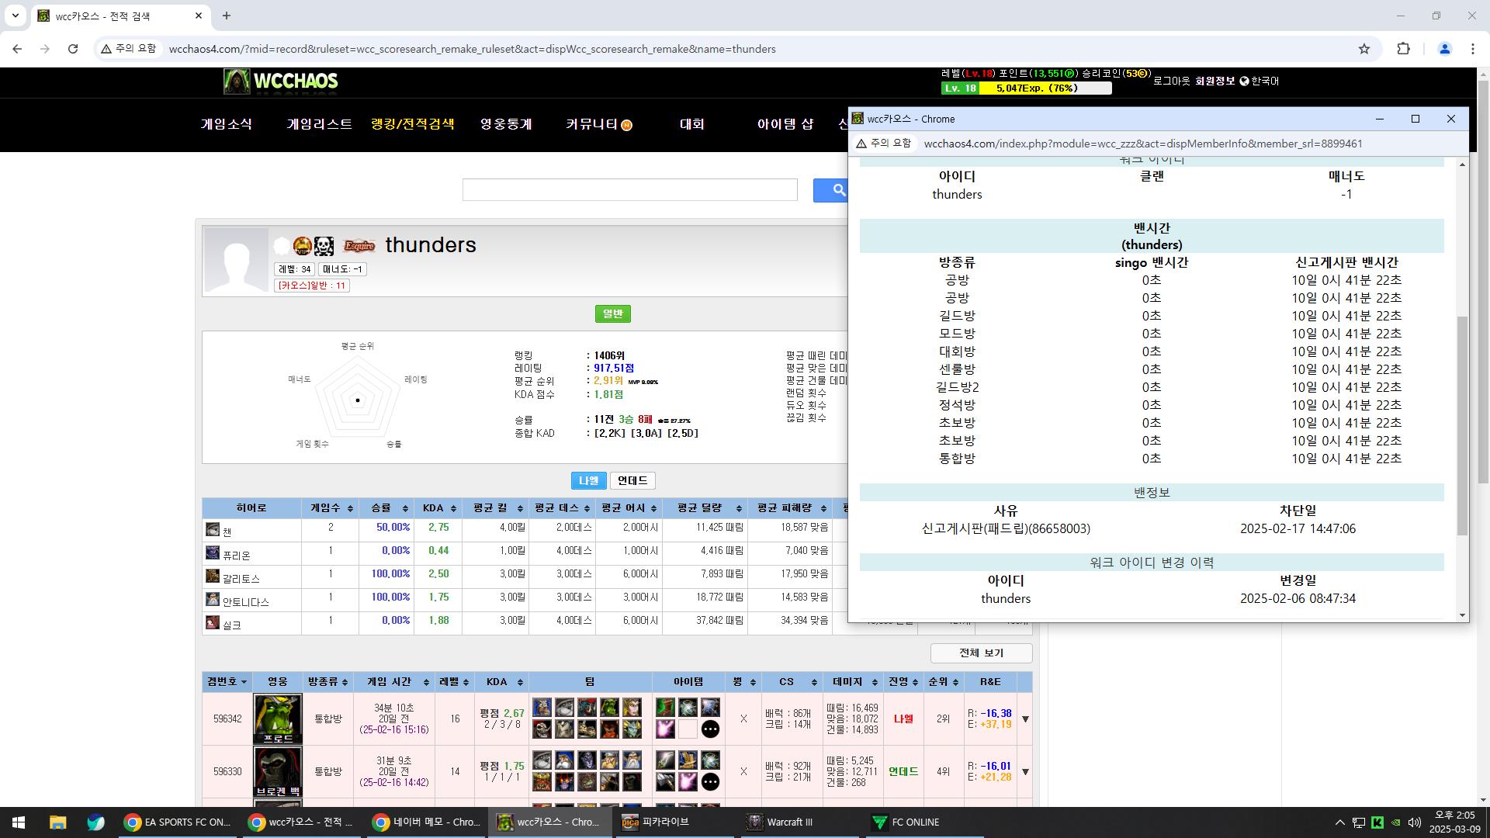Click the WCCHAOS site logo
This screenshot has width=1490, height=838.
pyautogui.click(x=281, y=81)
